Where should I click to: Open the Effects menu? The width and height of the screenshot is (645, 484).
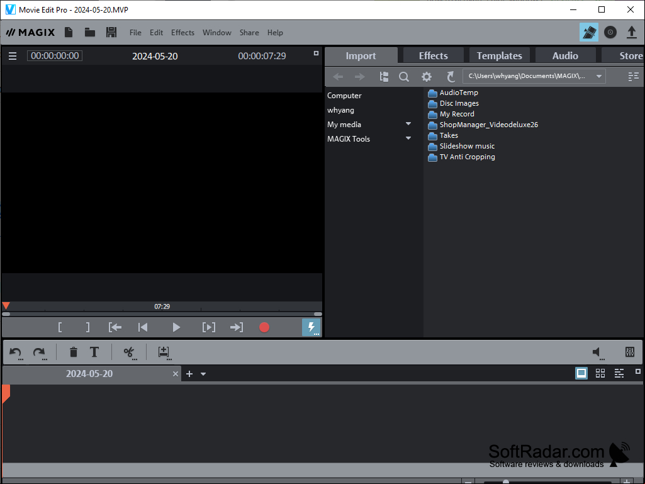tap(182, 33)
